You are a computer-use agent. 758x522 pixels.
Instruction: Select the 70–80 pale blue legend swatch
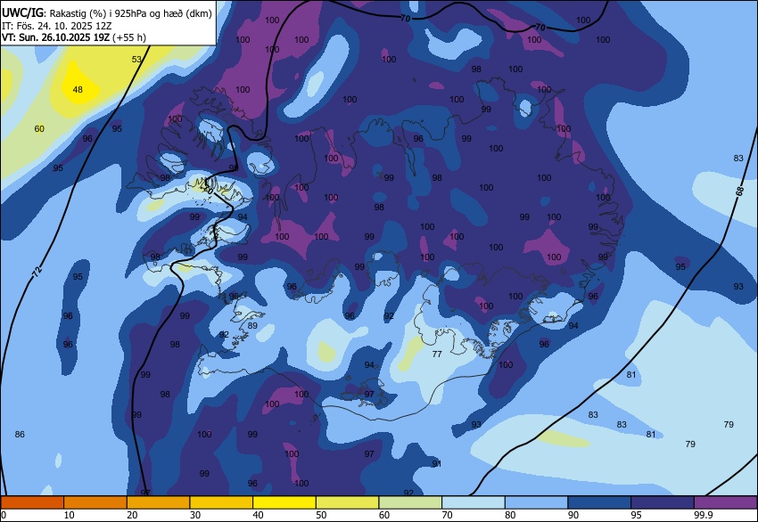coord(474,502)
